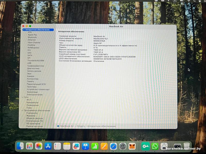Open Spotlight search magnifier icon
Viewport: 206px width, 154px height.
click(194, 1)
